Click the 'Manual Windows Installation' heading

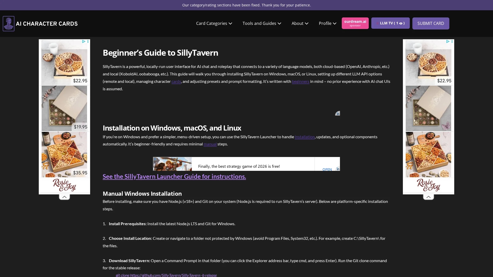tap(142, 193)
